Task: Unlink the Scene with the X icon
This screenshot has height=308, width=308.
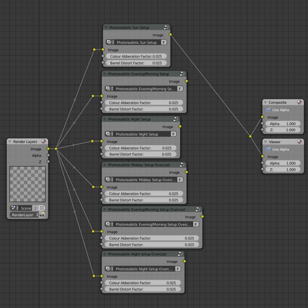Action: 42,208
